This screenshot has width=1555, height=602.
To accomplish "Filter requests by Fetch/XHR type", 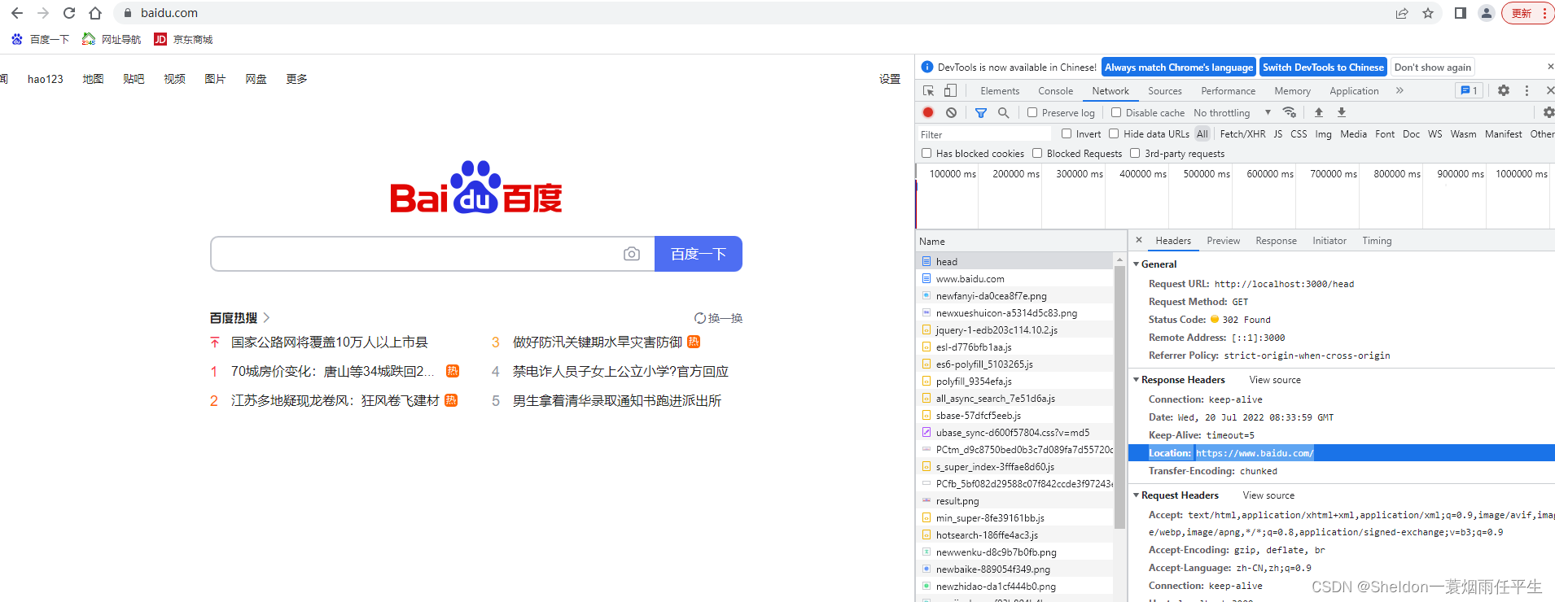I will tap(1242, 134).
